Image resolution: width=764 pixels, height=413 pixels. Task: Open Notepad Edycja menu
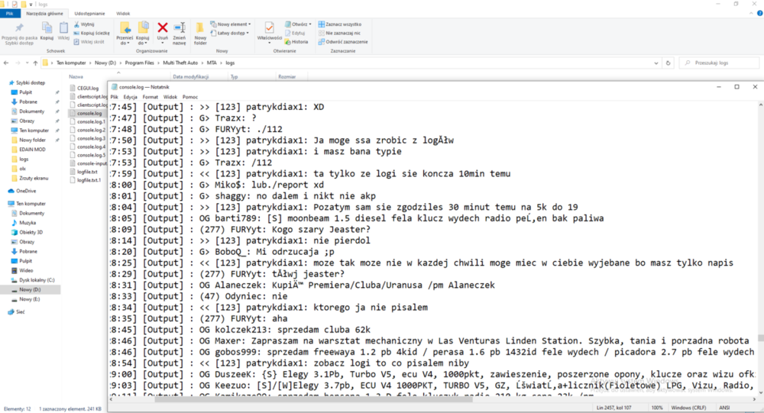pos(130,97)
